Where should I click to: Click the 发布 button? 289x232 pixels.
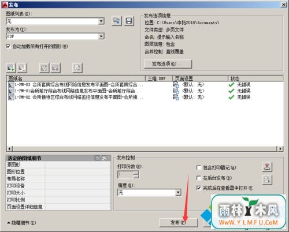(x=179, y=223)
